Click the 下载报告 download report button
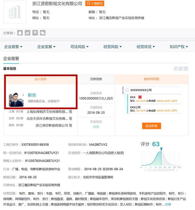 [x=95, y=3]
